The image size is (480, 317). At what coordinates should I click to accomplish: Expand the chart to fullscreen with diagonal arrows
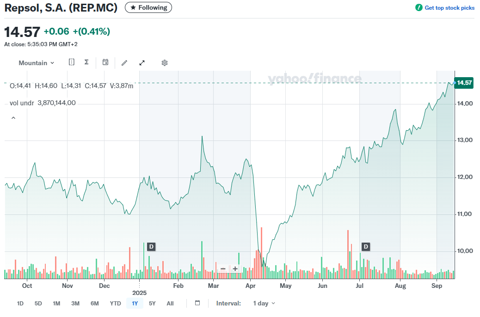142,62
